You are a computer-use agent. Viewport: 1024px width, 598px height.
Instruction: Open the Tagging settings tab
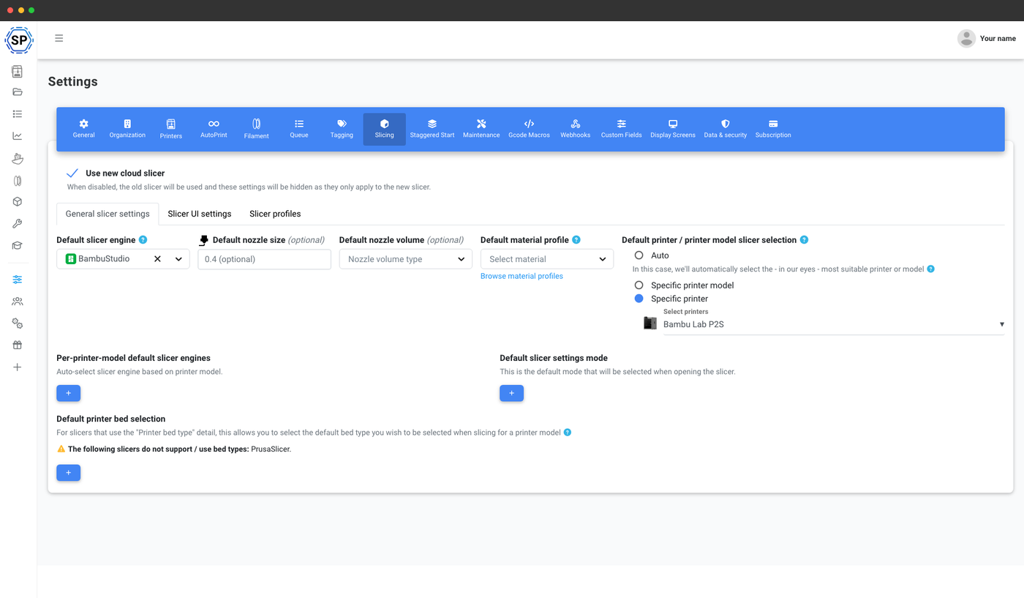pyautogui.click(x=342, y=129)
